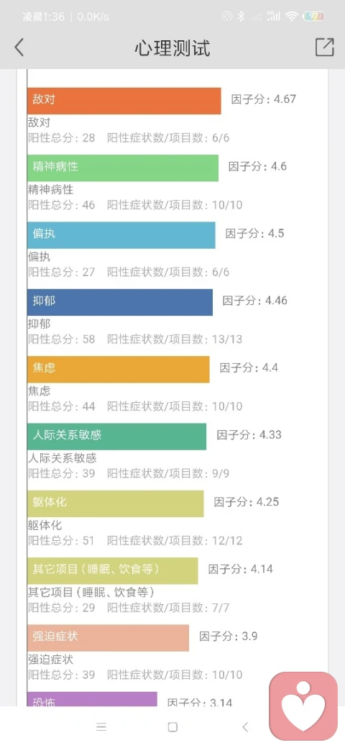
Task: Select the dark blue 抑郁 bar
Action: (119, 303)
